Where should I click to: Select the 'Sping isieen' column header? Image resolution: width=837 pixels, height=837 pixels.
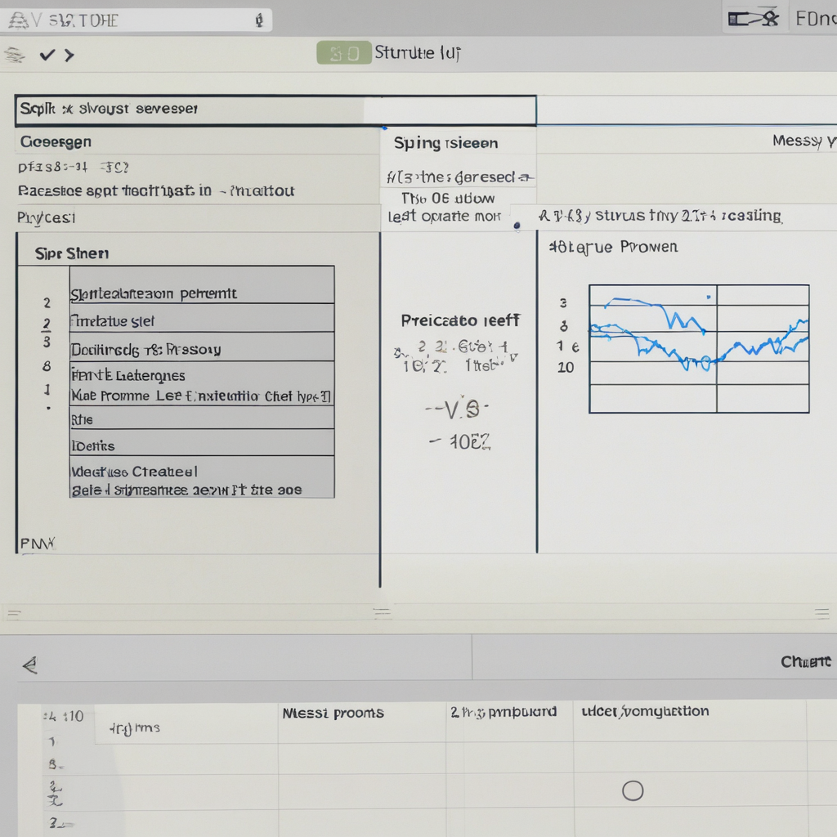point(445,143)
